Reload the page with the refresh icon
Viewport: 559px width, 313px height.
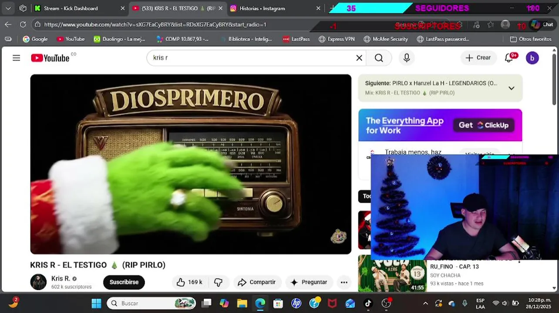click(23, 25)
